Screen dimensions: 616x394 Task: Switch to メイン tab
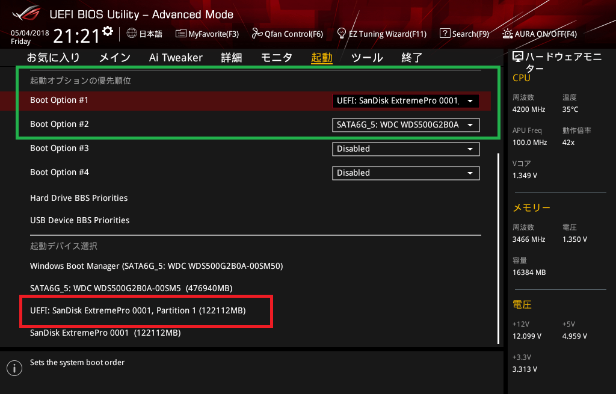click(x=115, y=58)
